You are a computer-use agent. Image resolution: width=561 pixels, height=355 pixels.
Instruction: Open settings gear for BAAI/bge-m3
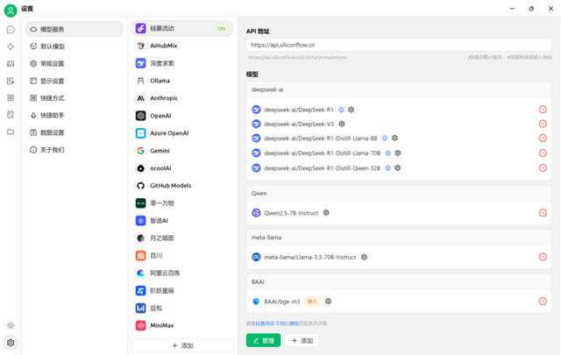328,302
